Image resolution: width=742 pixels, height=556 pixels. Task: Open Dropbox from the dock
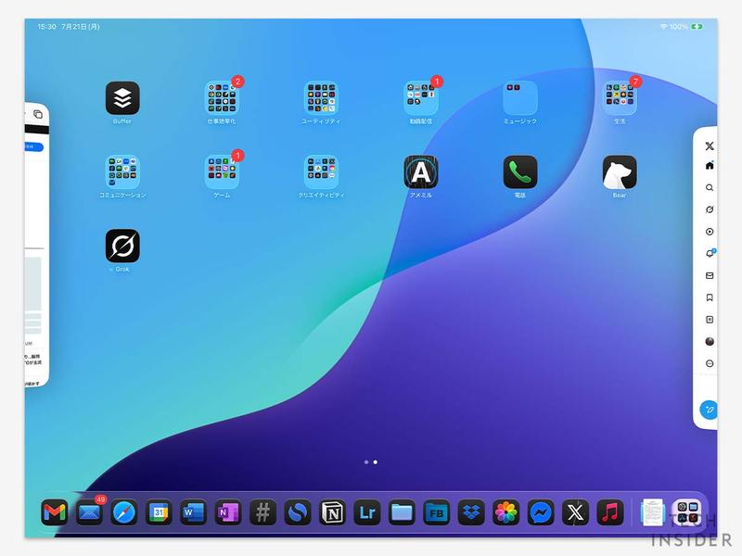point(471,512)
